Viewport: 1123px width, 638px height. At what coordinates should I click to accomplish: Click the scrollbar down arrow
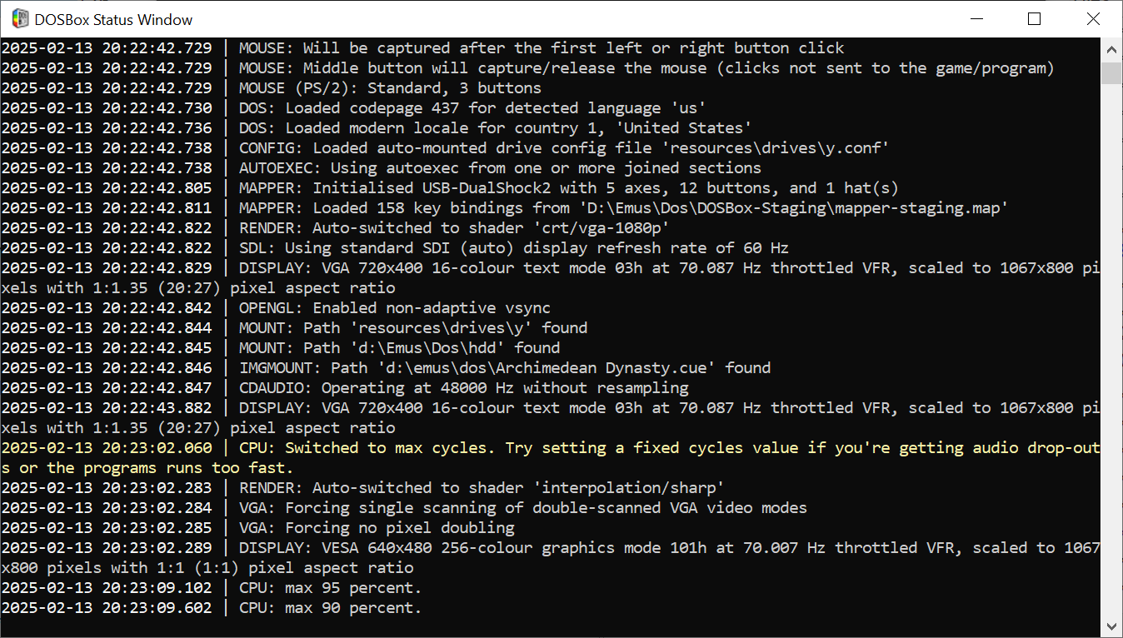coord(1111,626)
